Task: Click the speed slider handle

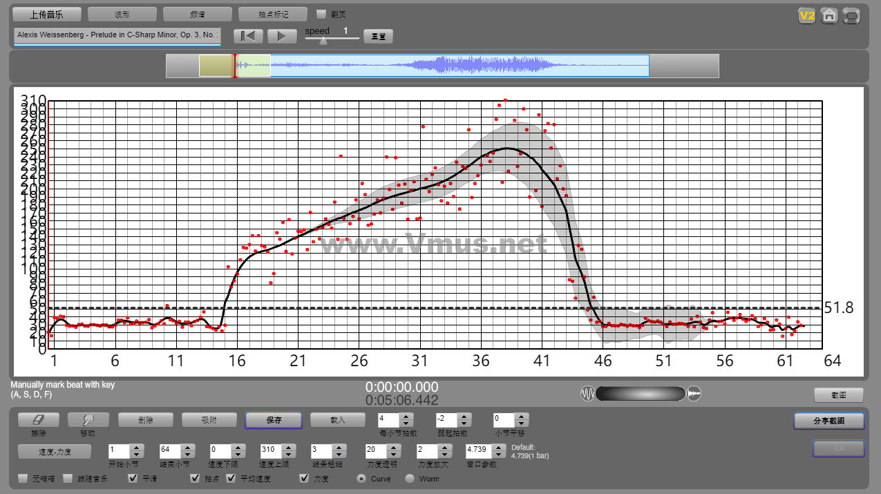Action: click(x=323, y=40)
